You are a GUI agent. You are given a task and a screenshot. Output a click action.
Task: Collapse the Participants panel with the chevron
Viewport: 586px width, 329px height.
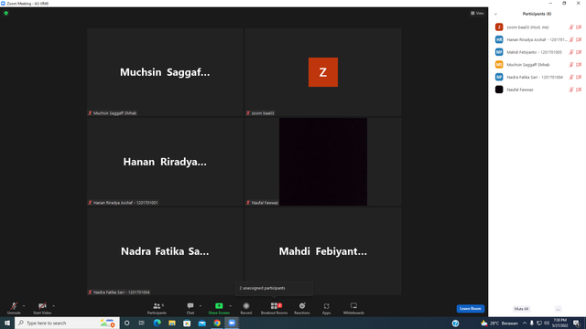pyautogui.click(x=495, y=14)
